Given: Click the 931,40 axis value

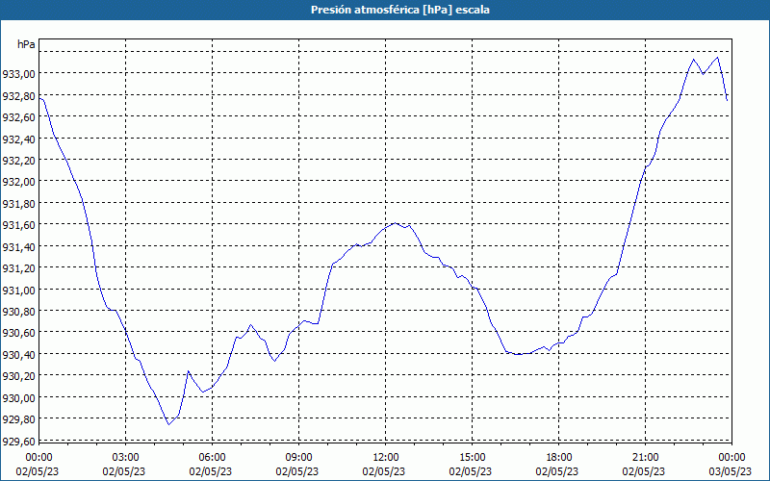Looking at the screenshot, I should [x=18, y=247].
